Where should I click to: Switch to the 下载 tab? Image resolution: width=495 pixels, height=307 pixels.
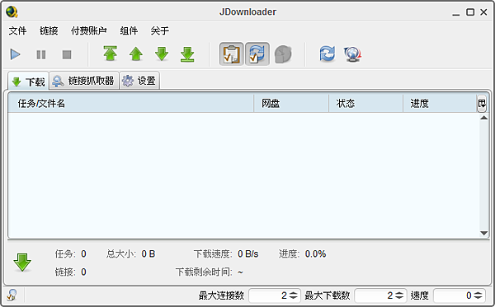(28, 81)
